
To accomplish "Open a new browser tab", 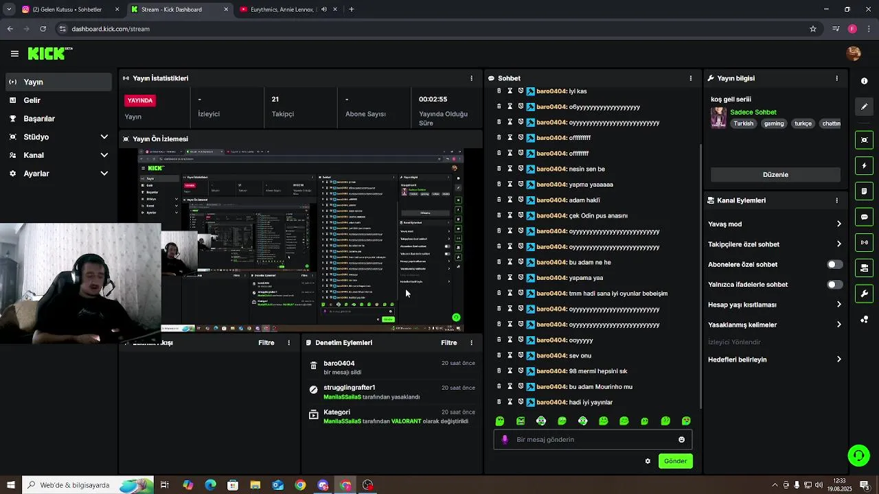I will 351,10.
